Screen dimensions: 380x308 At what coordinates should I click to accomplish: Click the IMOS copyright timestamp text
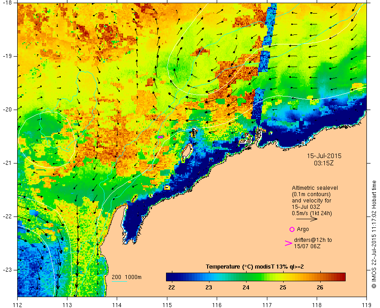coord(374,235)
